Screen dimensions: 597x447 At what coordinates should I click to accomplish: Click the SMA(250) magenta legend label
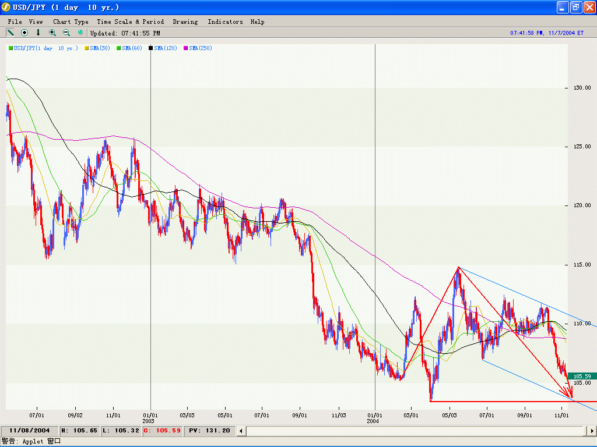(200, 48)
